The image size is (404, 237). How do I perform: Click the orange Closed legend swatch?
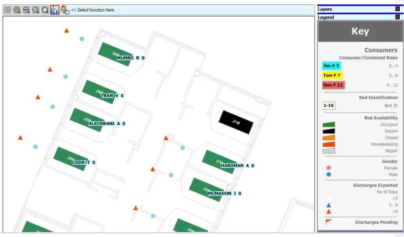329,138
